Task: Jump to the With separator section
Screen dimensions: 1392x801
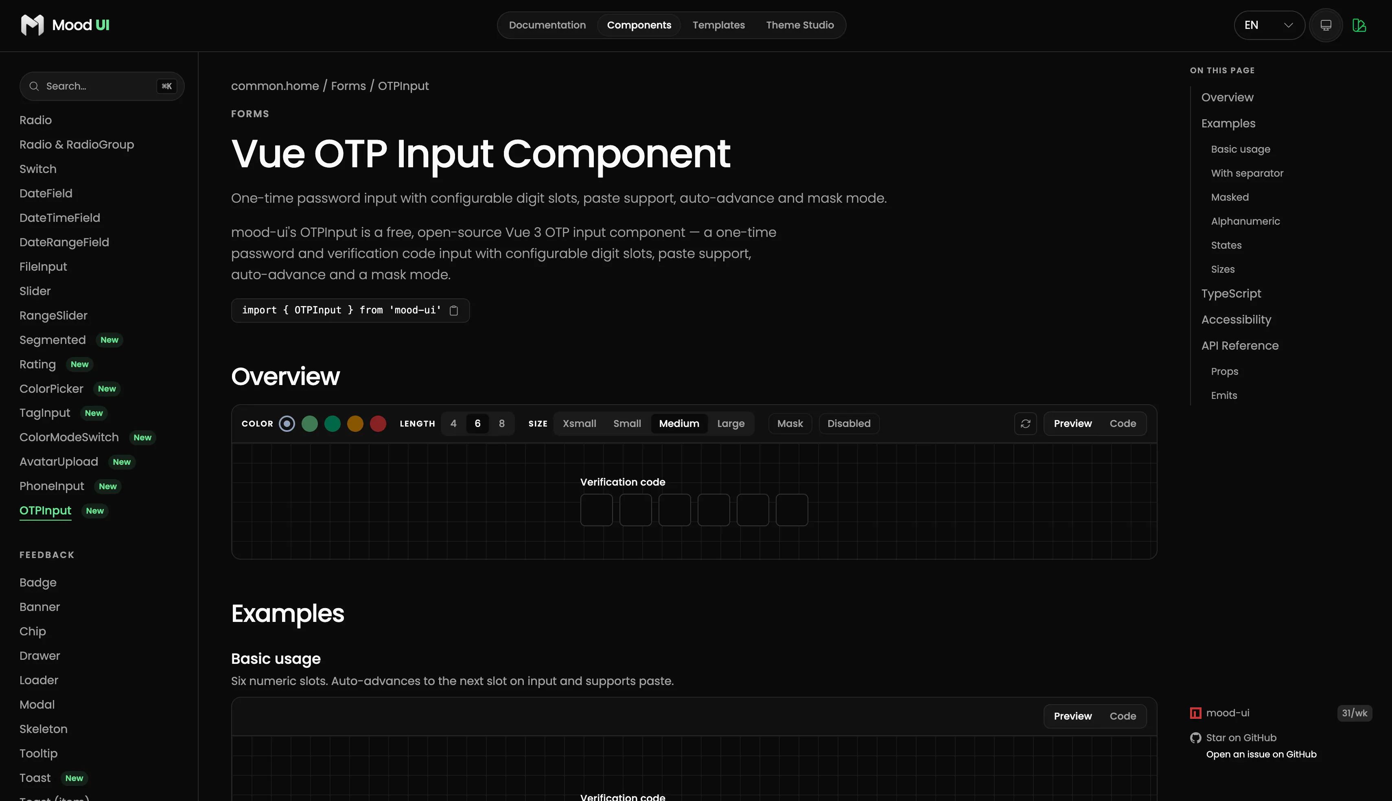Action: pos(1247,173)
